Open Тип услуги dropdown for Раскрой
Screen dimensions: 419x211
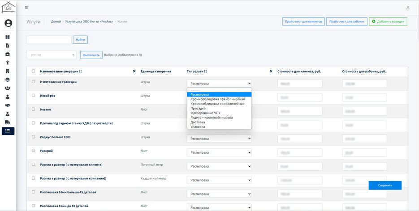pyautogui.click(x=219, y=152)
